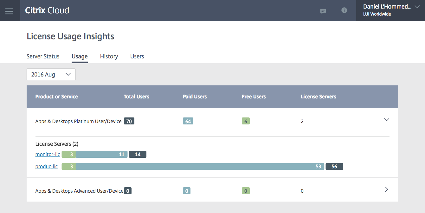The width and height of the screenshot is (425, 213).
Task: Switch to the Server Status tab
Action: pos(43,57)
